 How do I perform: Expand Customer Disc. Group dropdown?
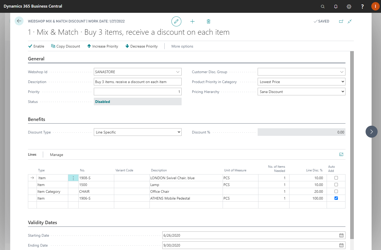[x=342, y=72]
